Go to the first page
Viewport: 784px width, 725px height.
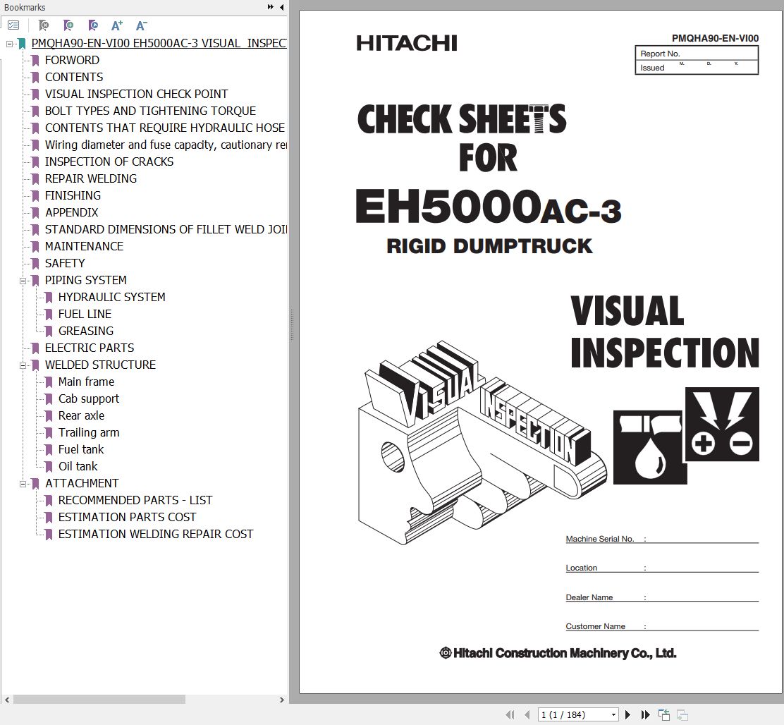510,714
